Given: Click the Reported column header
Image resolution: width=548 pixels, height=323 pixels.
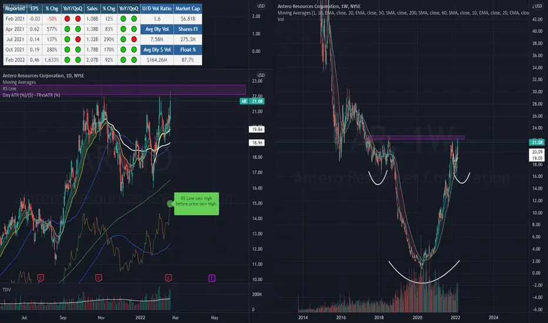Looking at the screenshot, I should [15, 9].
